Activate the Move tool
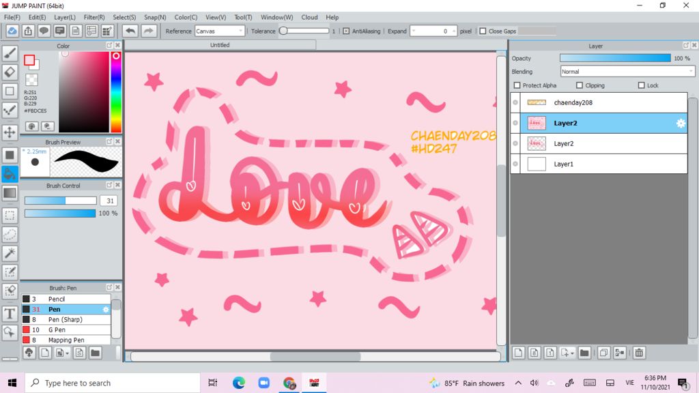Screen dimensions: 699x393 coord(10,132)
